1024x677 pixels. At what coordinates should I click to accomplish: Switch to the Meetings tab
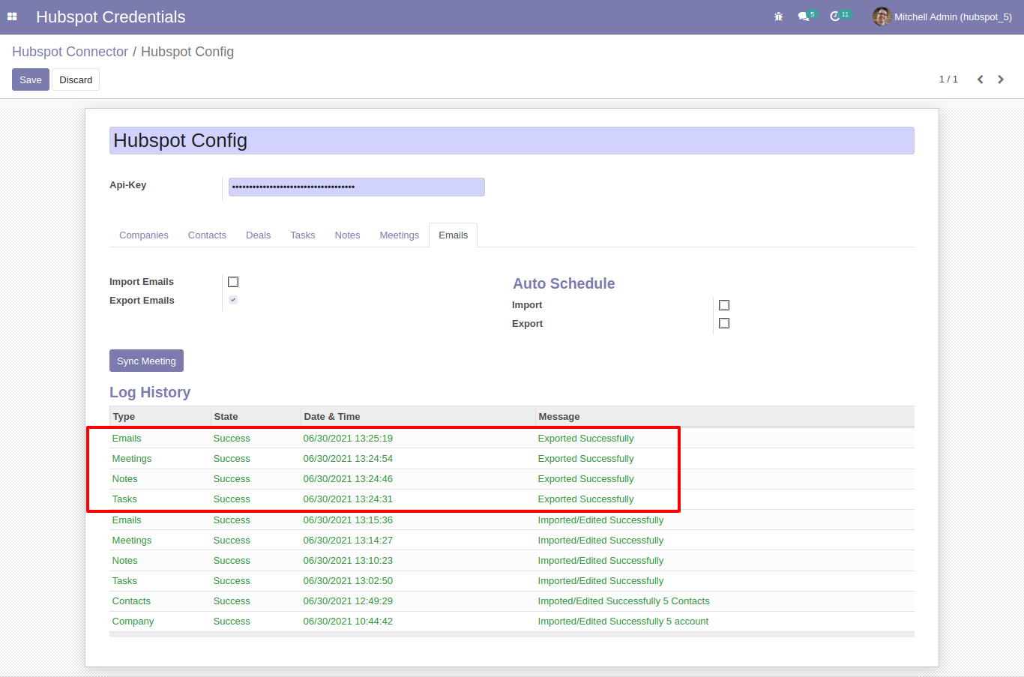[x=400, y=235]
